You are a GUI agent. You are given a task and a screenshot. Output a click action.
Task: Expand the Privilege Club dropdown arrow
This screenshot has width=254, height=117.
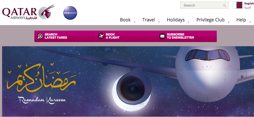coord(229,22)
